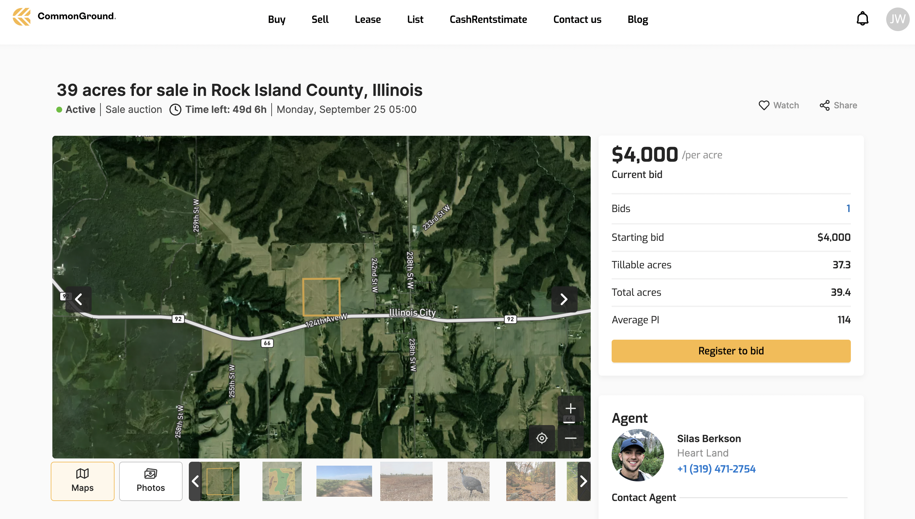The width and height of the screenshot is (915, 519).
Task: Go to previous map image
Action: coord(79,299)
